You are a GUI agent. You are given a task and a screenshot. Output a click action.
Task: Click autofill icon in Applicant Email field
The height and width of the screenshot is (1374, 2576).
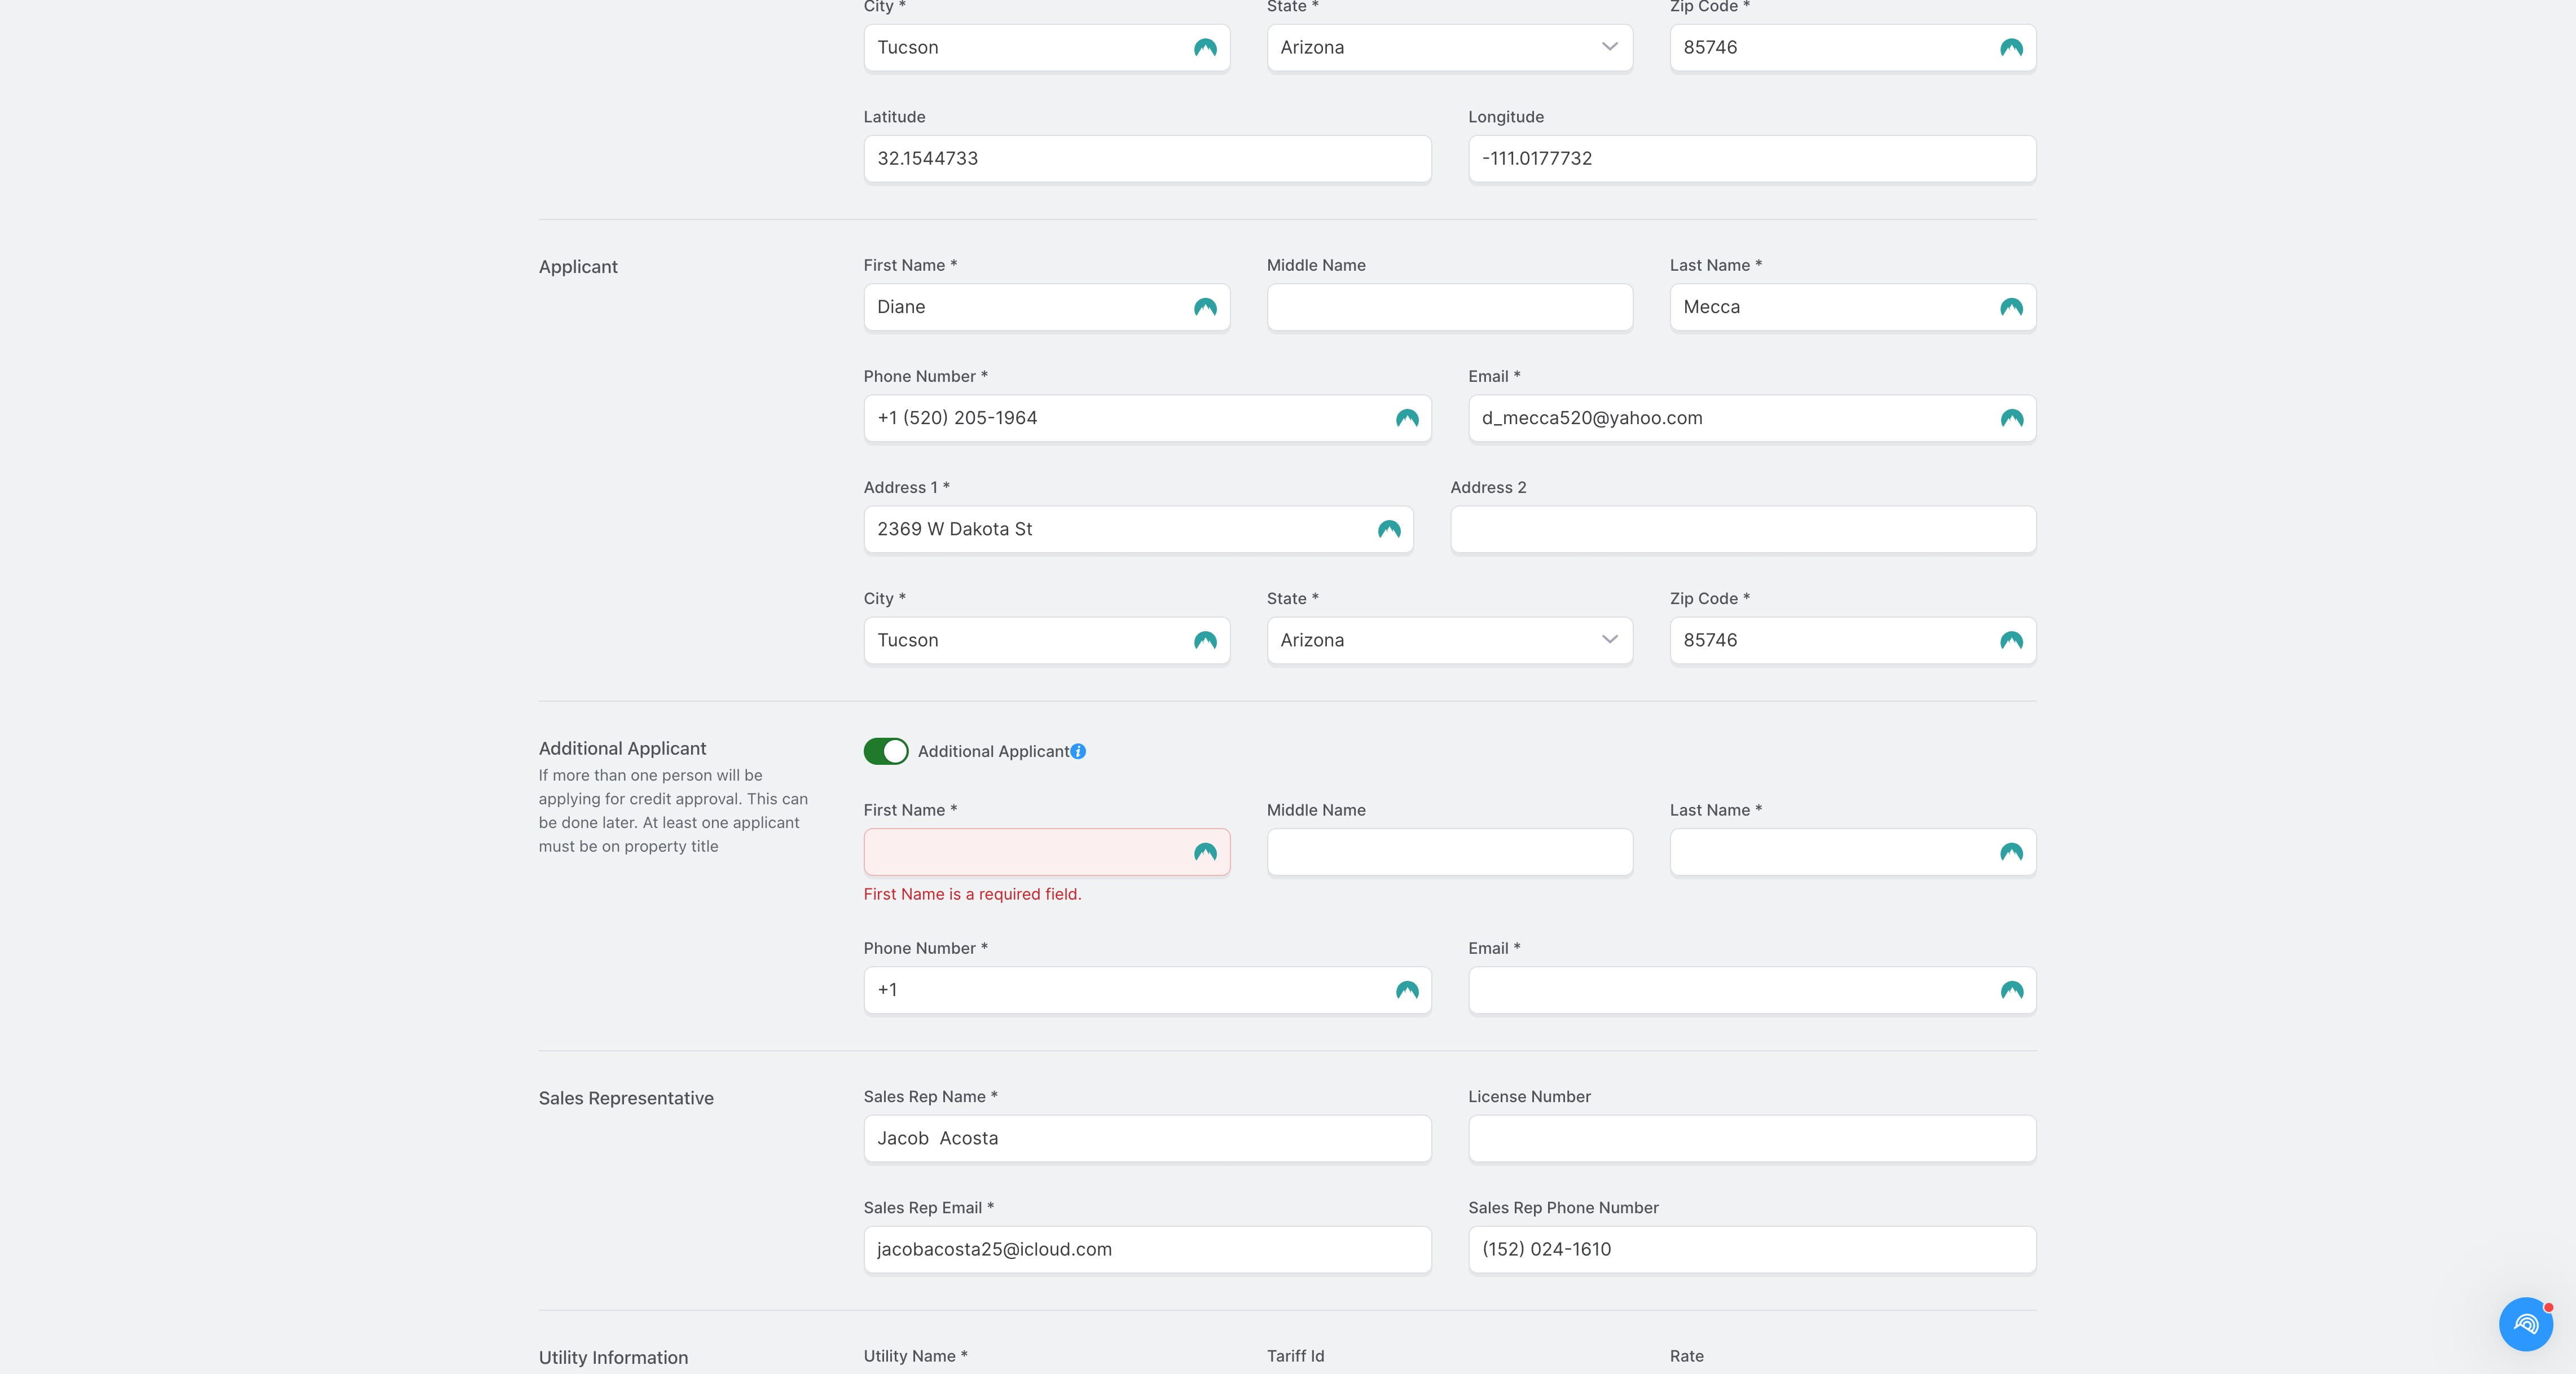(x=2012, y=418)
